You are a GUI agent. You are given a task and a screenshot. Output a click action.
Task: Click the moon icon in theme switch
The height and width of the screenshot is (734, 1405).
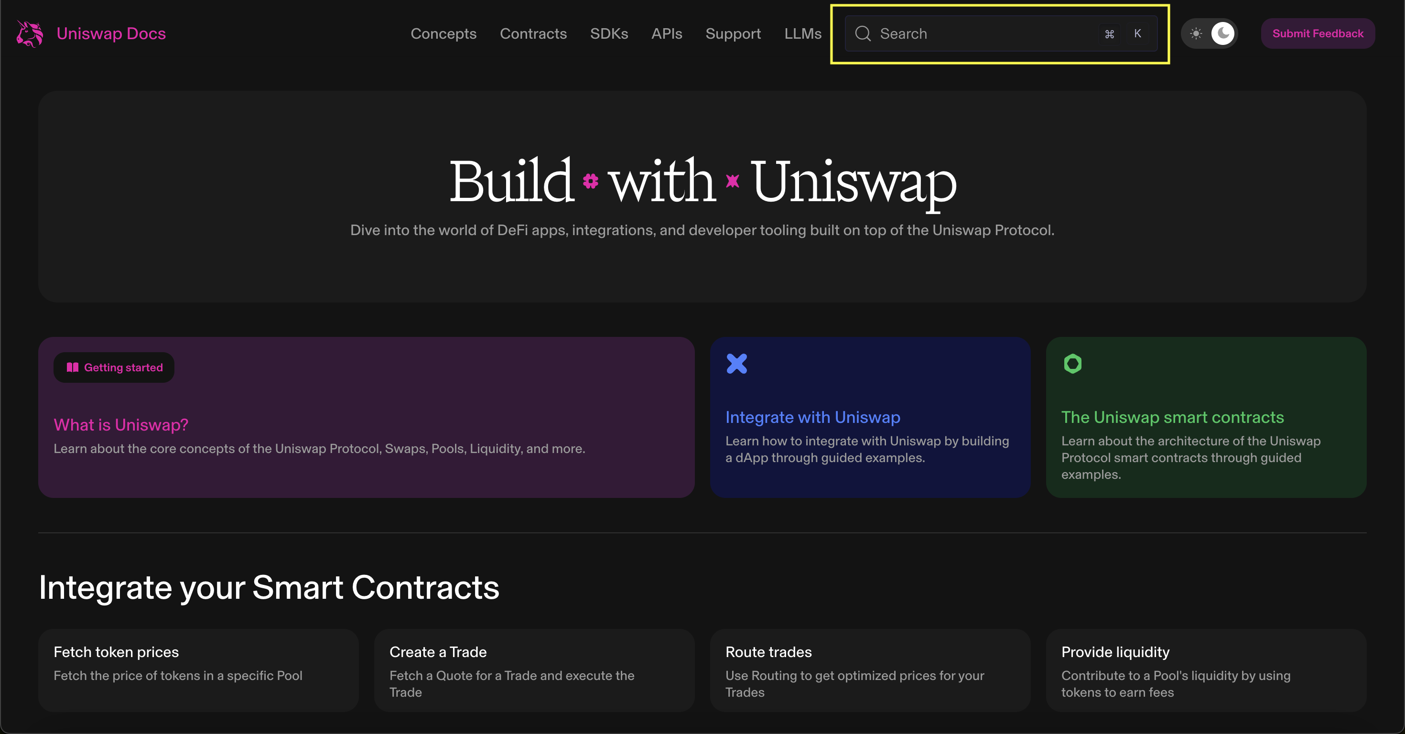(1223, 34)
